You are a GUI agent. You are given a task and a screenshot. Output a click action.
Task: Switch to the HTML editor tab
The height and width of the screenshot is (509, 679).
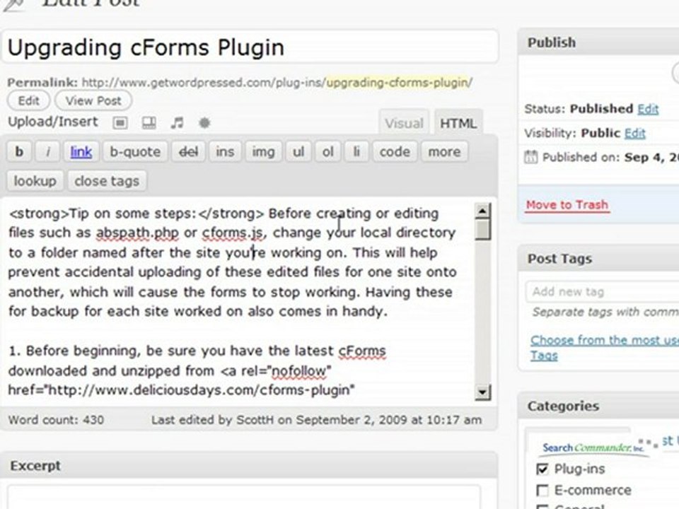(458, 123)
